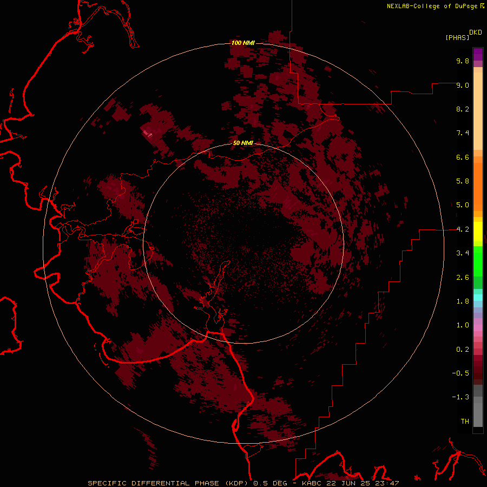Click the 6.6 scale value

click(463, 157)
